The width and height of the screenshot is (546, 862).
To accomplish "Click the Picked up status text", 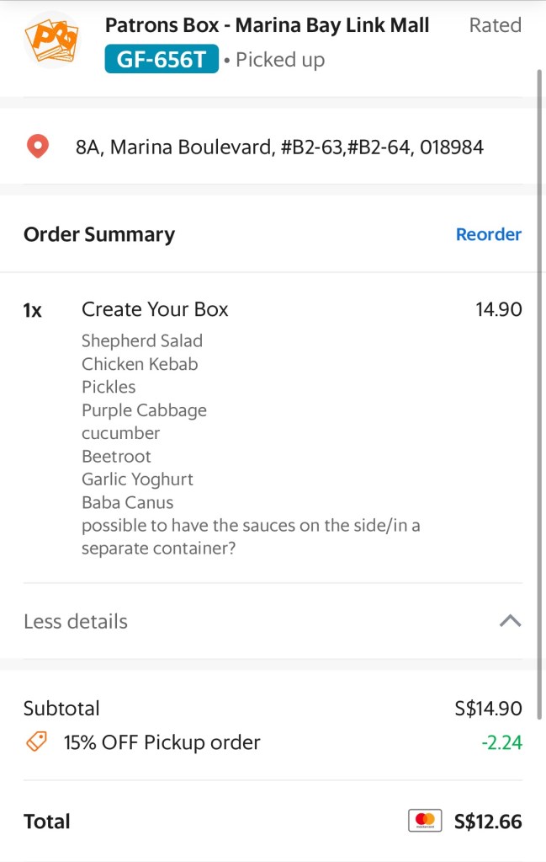I will [x=279, y=60].
